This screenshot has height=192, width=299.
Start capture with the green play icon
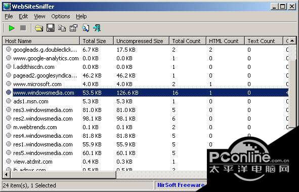12,28
